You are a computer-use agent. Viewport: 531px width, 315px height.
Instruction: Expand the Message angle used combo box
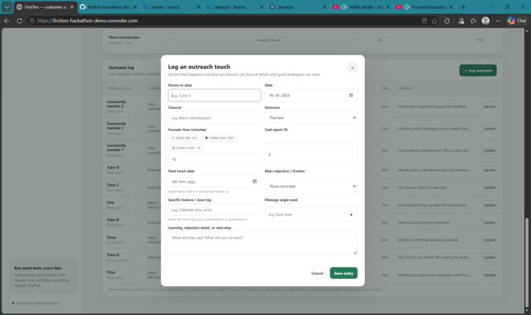pyautogui.click(x=351, y=214)
